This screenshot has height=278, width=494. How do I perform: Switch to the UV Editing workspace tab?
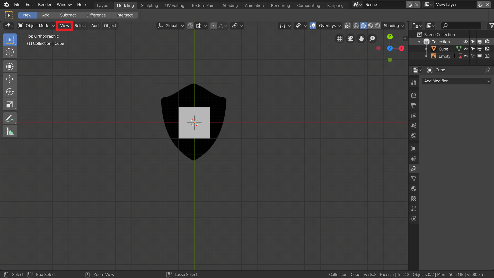[175, 5]
